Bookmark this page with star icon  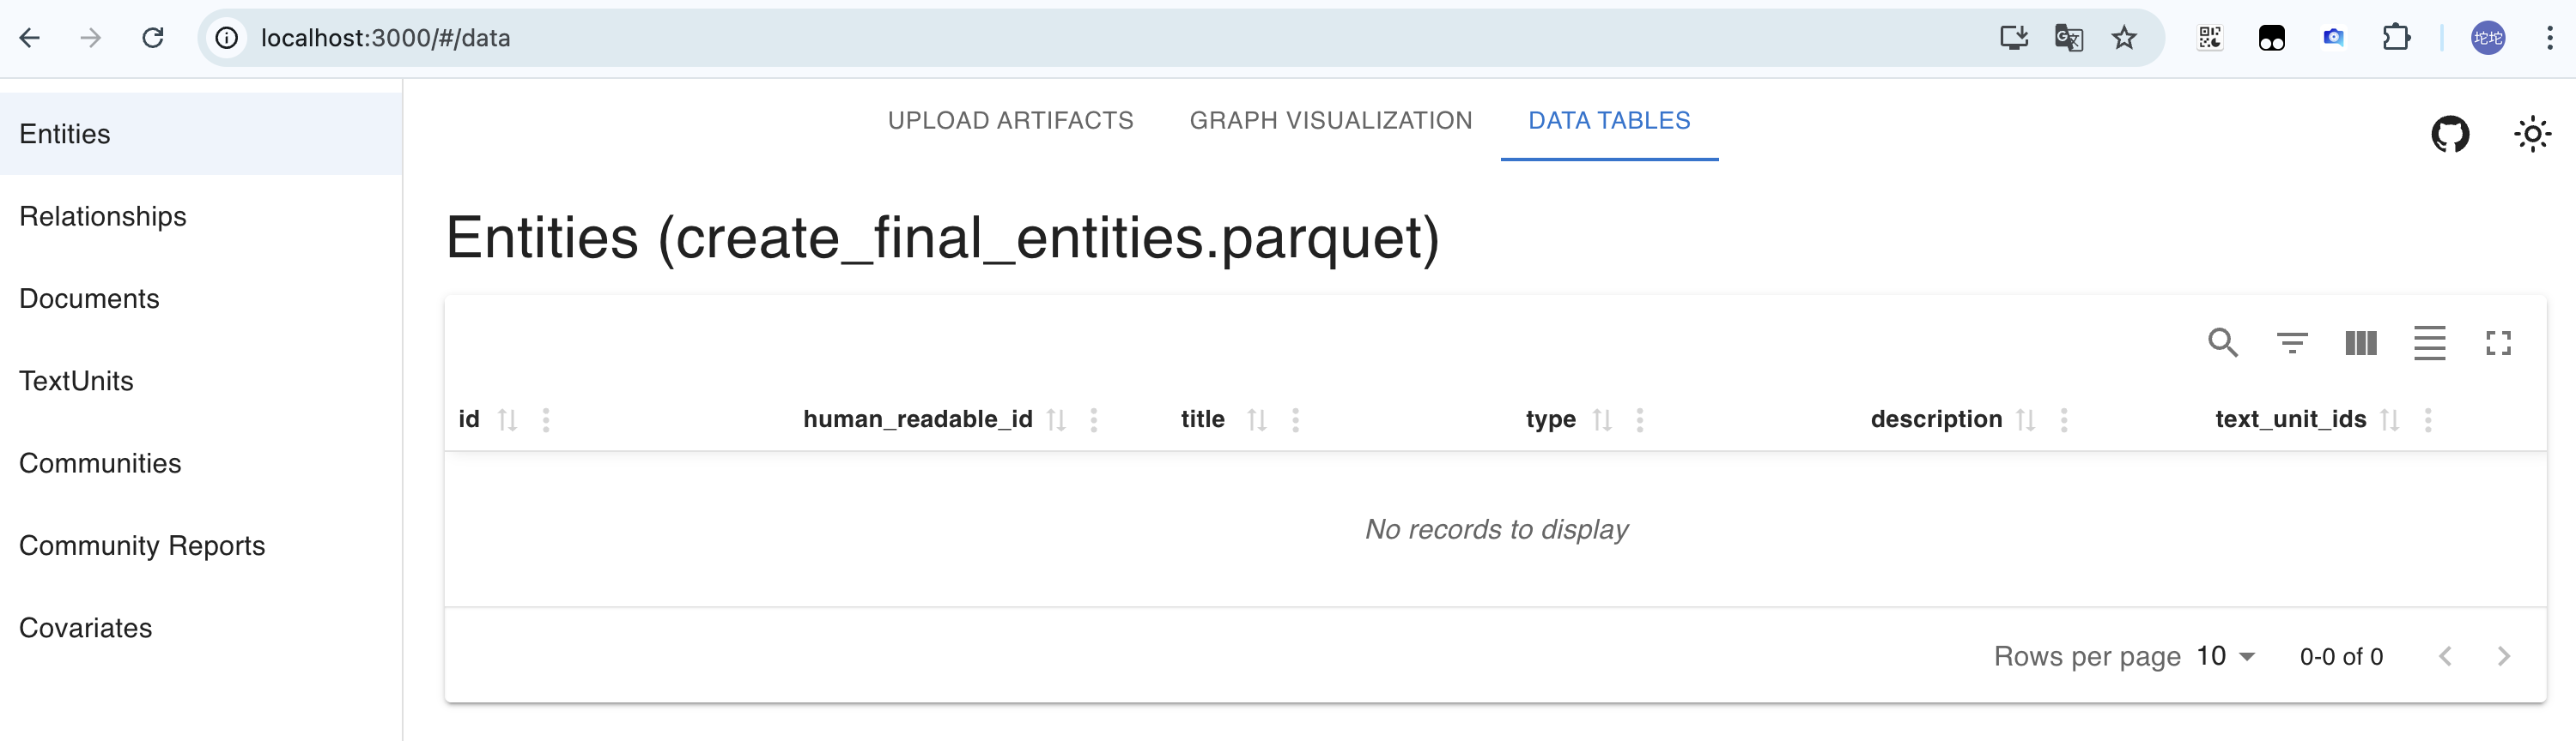click(2123, 38)
